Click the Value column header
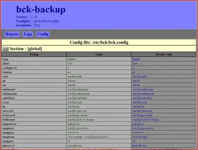198x150 pixels. pyautogui.click(x=99, y=54)
